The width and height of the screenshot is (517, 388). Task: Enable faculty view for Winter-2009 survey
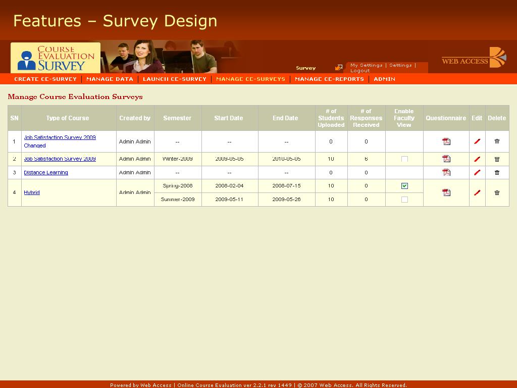tap(404, 159)
